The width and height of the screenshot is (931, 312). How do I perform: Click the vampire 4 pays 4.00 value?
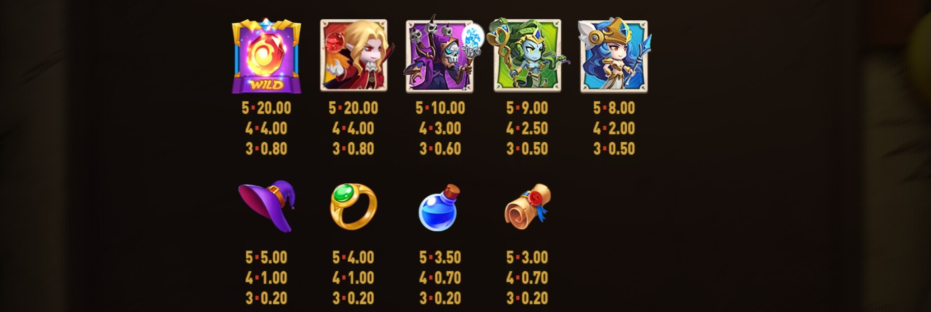(353, 128)
